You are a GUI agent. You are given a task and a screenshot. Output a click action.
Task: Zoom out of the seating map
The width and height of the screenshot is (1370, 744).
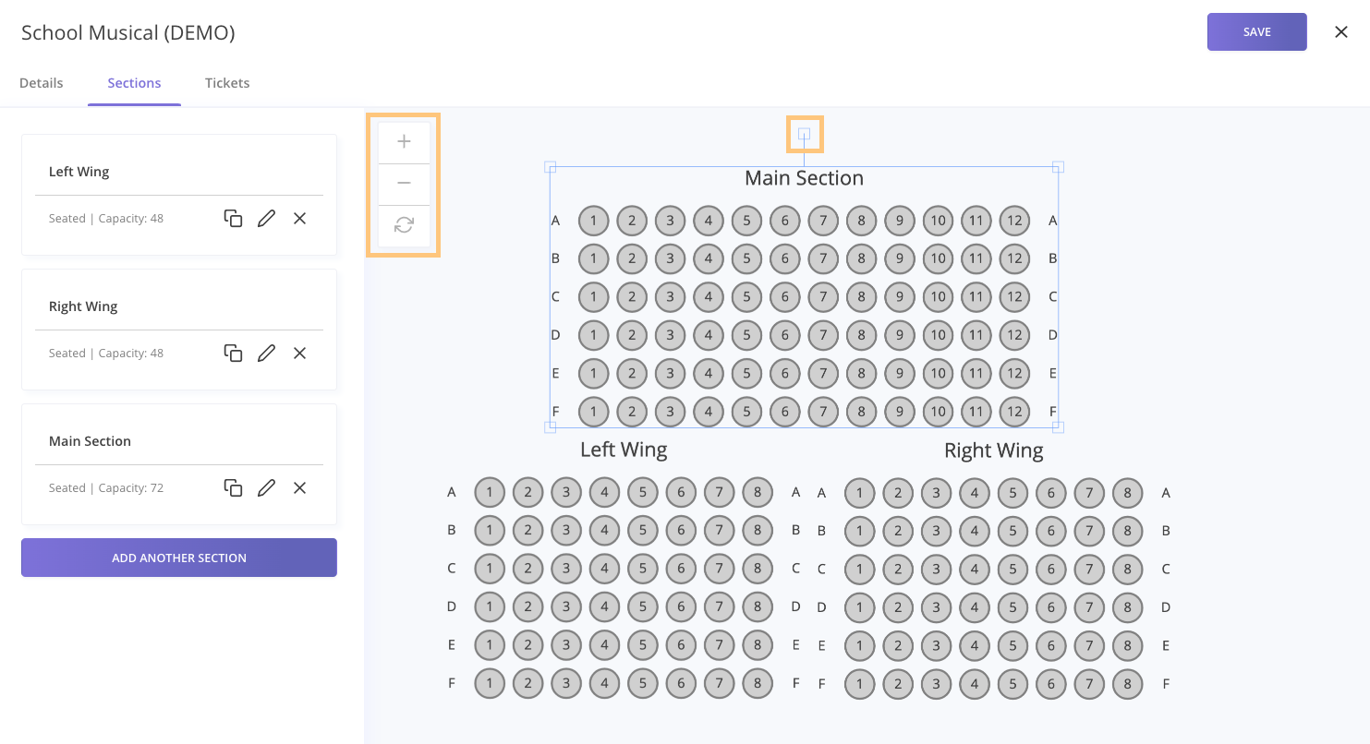coord(404,183)
